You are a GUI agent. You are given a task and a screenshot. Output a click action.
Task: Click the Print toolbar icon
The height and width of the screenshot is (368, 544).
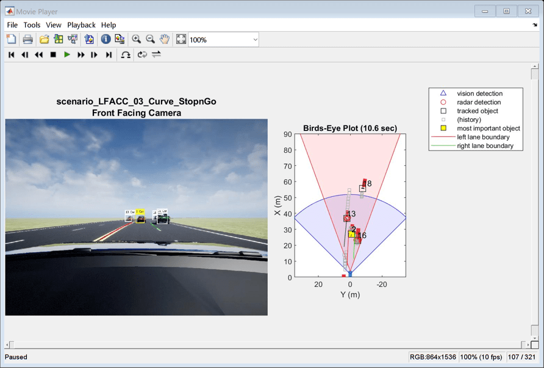[x=27, y=40]
